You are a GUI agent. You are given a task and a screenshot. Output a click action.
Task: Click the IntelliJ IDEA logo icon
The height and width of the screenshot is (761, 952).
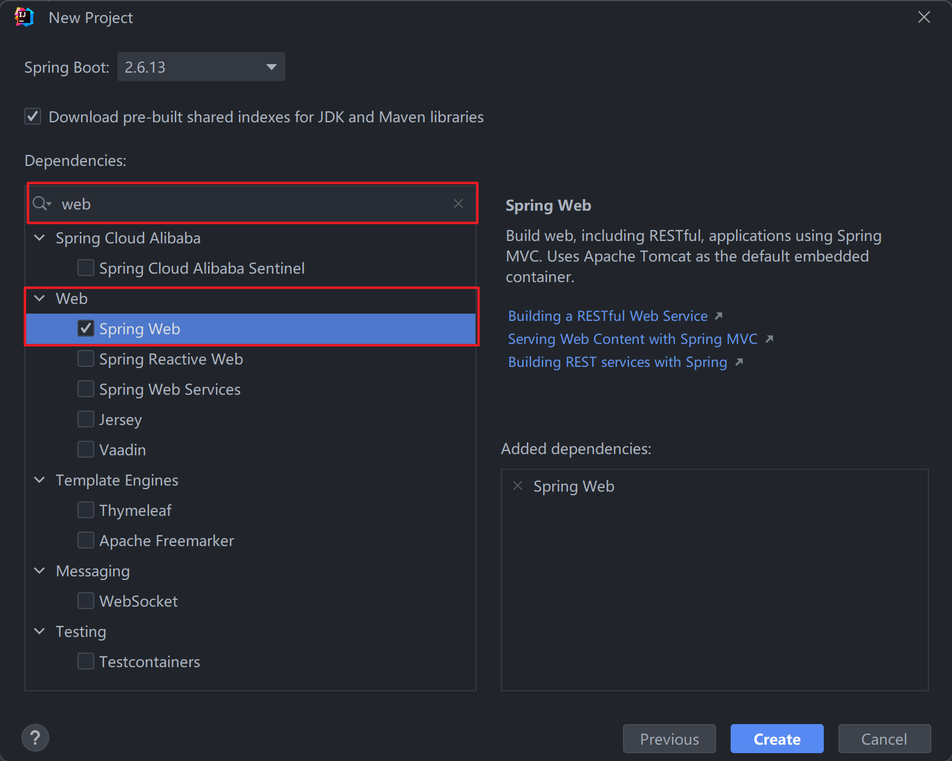click(24, 17)
